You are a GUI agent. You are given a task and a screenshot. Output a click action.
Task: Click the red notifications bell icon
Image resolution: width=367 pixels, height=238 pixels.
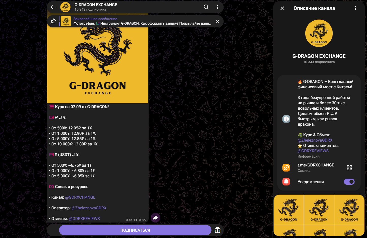click(286, 182)
